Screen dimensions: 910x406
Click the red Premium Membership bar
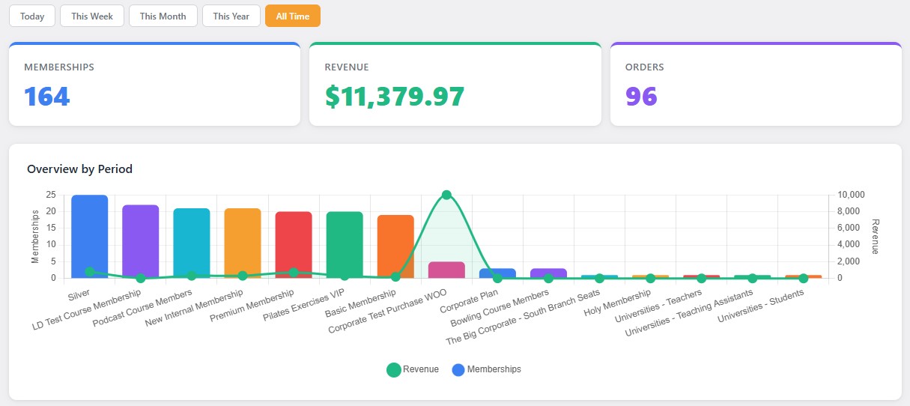coord(294,240)
